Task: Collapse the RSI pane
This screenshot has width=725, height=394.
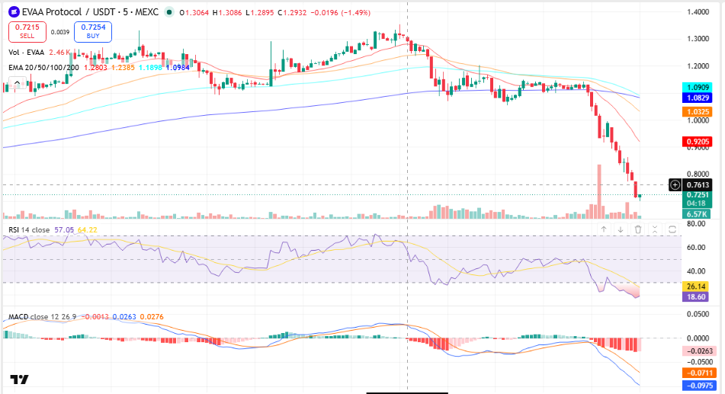Action: pos(655,229)
